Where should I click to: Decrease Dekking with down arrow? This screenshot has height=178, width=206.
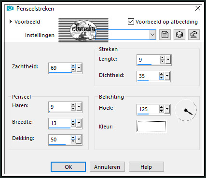73,141
